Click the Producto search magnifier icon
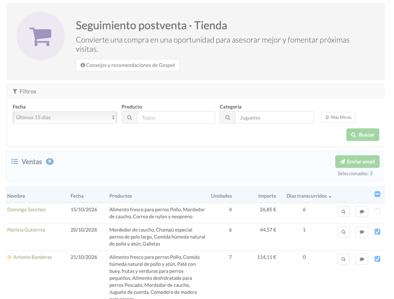Image resolution: width=394 pixels, height=299 pixels. [129, 118]
